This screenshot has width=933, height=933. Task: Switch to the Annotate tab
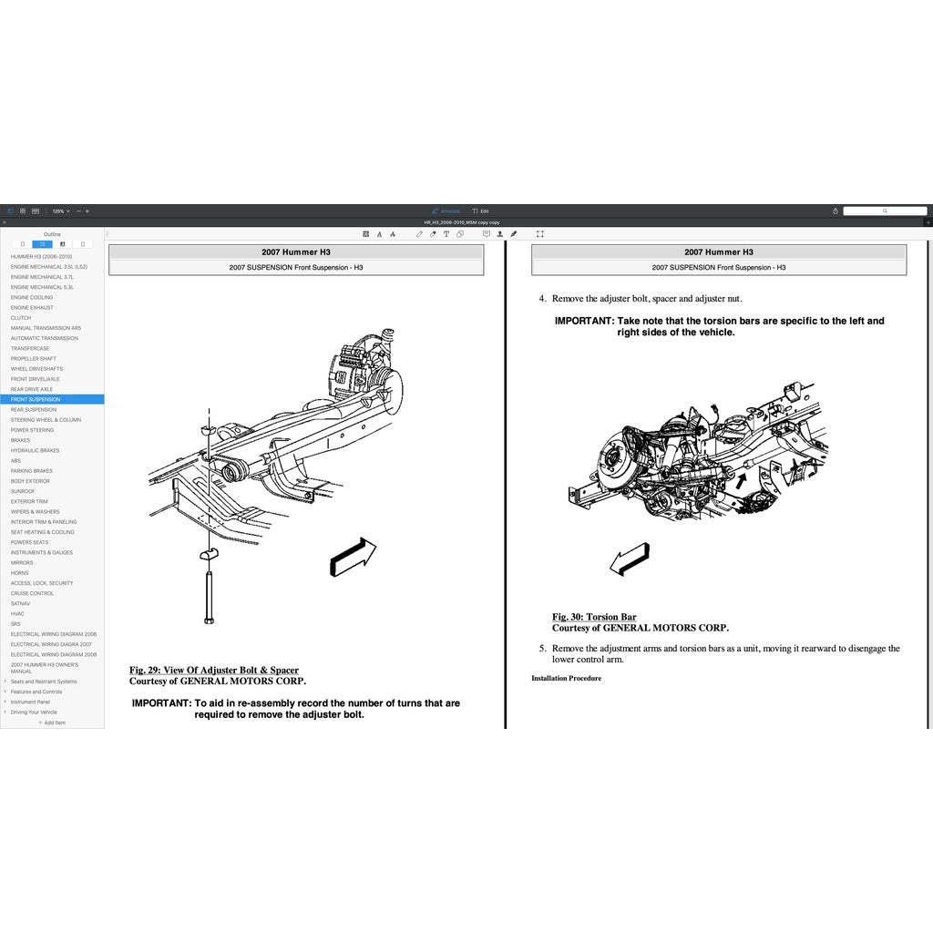pyautogui.click(x=446, y=210)
